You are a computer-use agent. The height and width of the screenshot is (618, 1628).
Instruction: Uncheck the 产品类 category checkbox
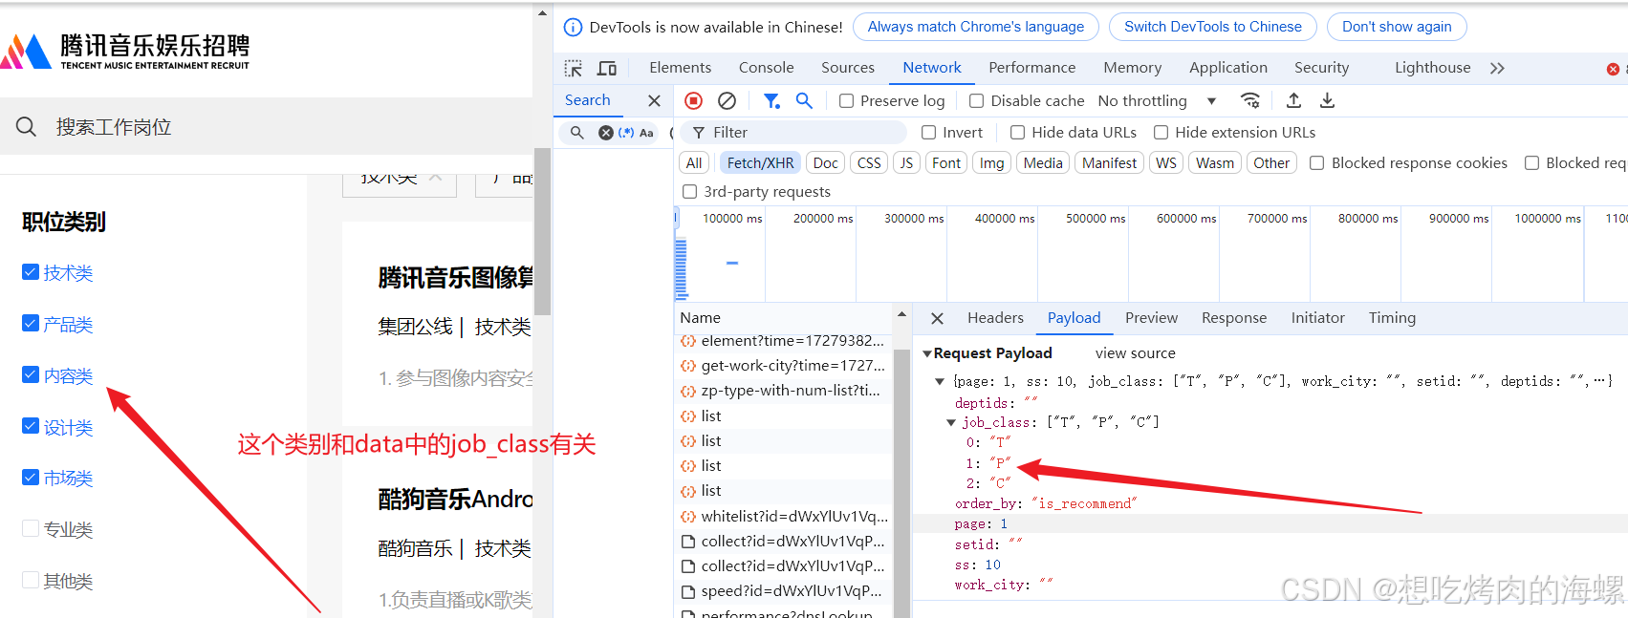[x=31, y=324]
